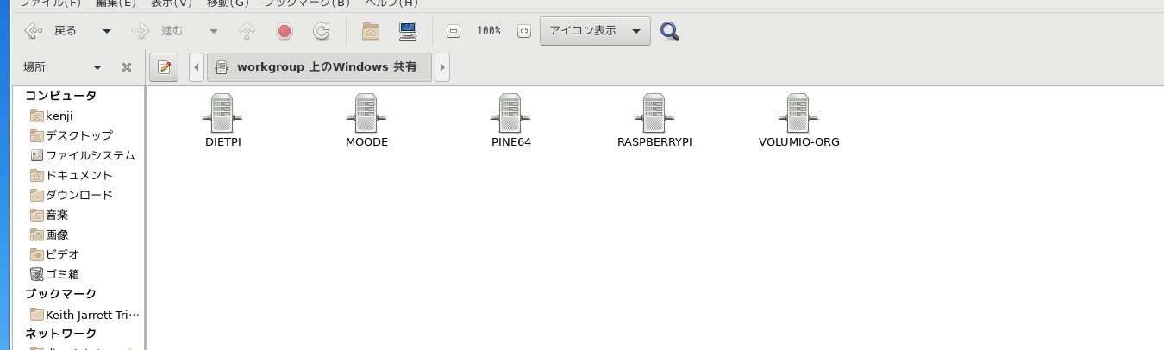Toggle the location text entry edit button
The image size is (1164, 350).
164,67
